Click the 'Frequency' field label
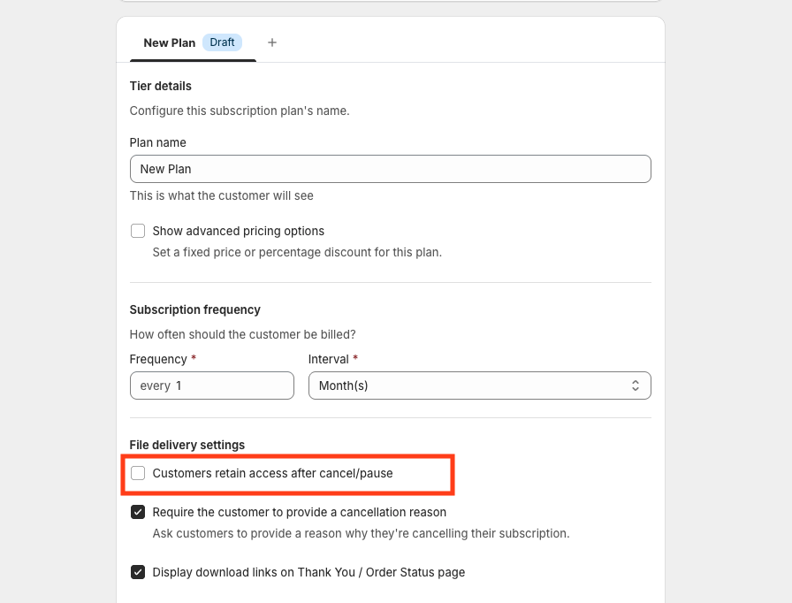Screen dimensions: 792x603 pos(158,359)
